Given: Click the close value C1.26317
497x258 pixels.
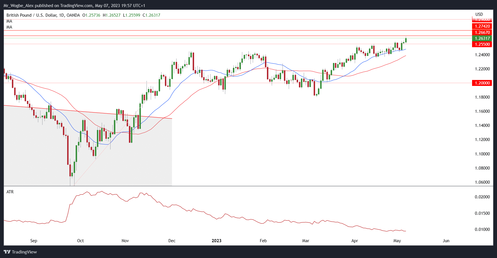Looking at the screenshot, I should coord(151,15).
